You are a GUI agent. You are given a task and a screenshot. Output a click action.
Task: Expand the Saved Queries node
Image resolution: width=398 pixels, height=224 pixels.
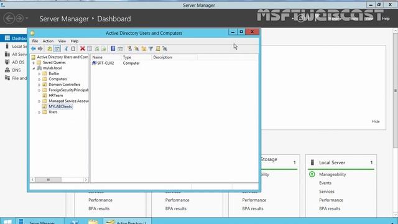[x=34, y=62]
